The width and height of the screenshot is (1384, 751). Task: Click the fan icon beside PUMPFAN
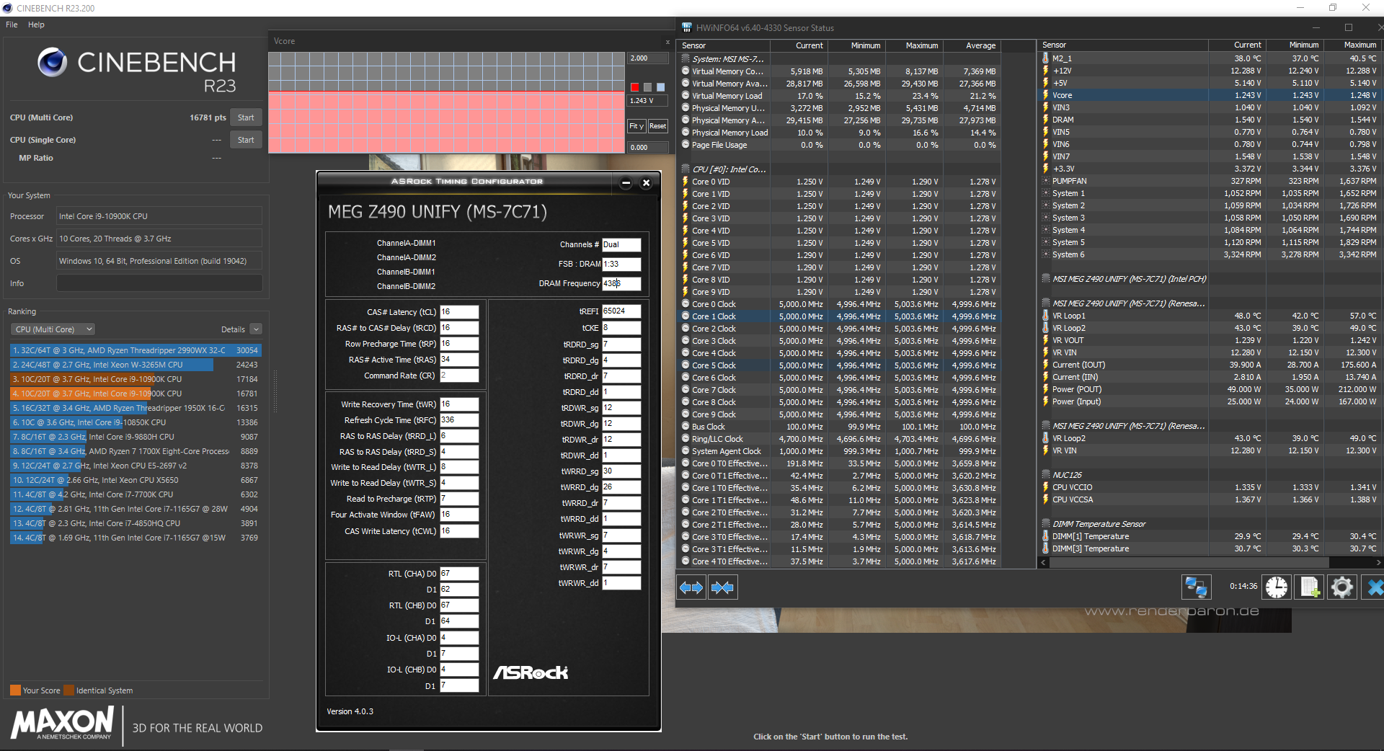click(x=1045, y=181)
